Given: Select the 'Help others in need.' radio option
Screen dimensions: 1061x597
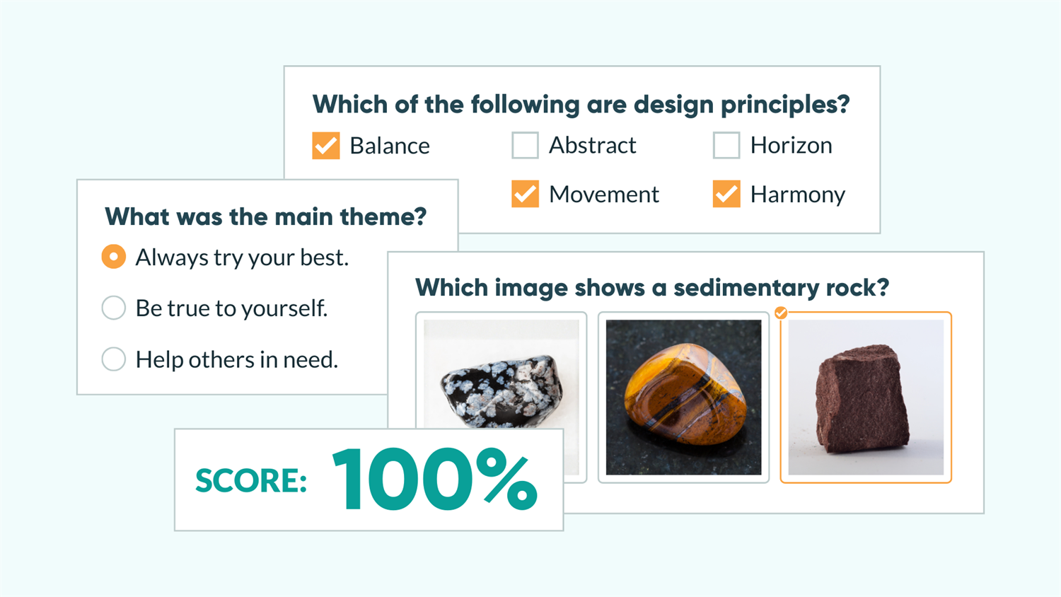Looking at the screenshot, I should (113, 359).
